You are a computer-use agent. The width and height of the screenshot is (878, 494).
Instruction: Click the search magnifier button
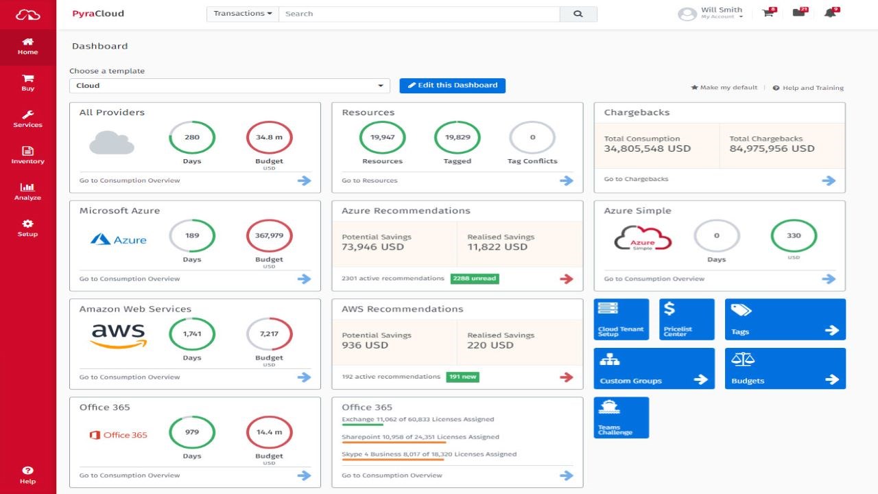578,14
